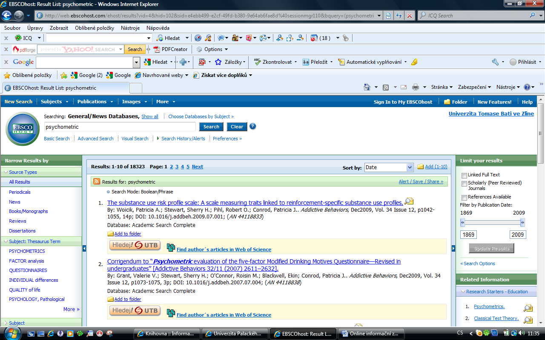Select the EBSCOhost Result List browser tab
The height and width of the screenshot is (340, 545).
coord(65,88)
